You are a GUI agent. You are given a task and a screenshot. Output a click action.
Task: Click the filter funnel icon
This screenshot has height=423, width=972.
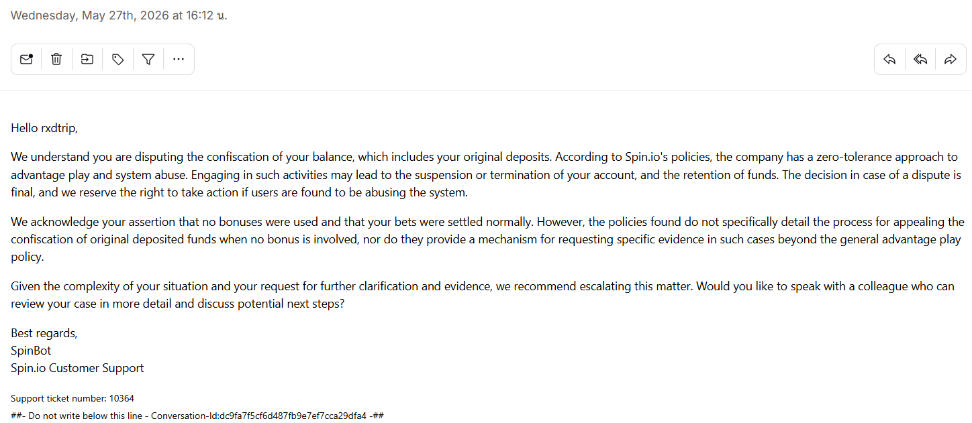coord(148,59)
